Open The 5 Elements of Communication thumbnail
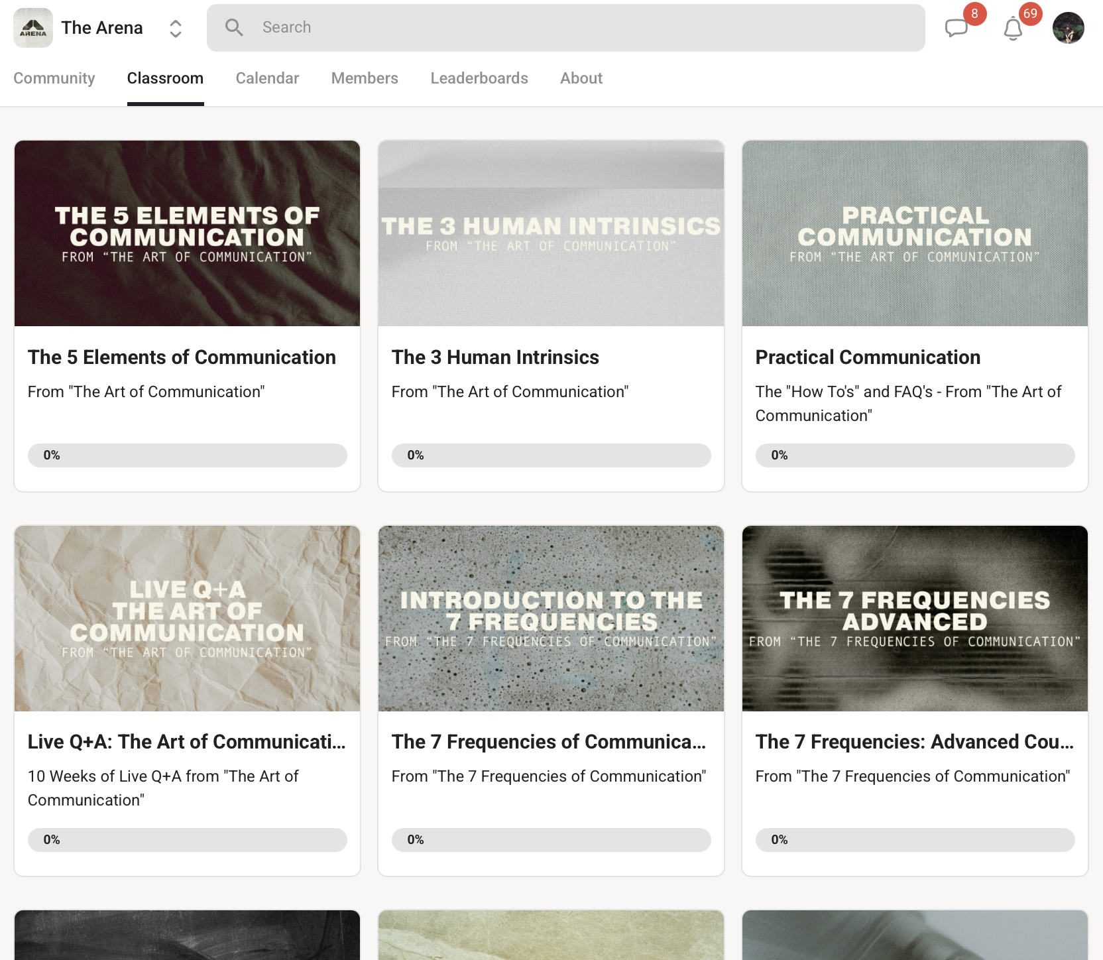 point(187,233)
